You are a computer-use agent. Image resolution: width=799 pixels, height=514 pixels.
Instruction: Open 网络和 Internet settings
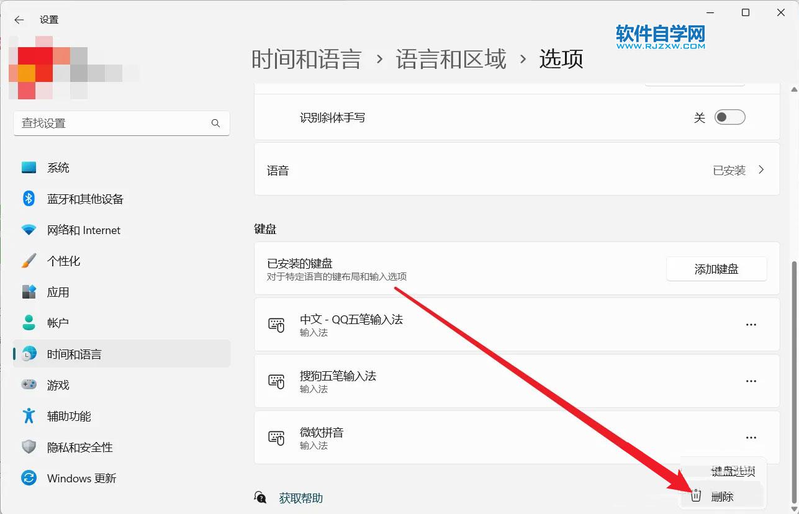click(84, 230)
